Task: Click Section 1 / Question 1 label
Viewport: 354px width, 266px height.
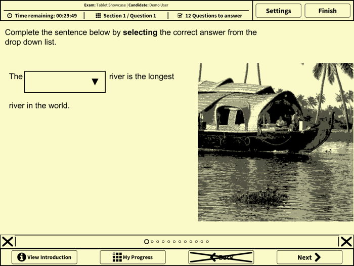Action: [129, 16]
